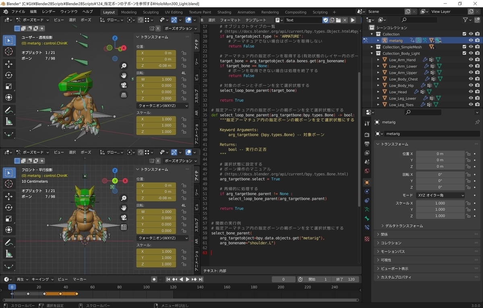Switch to the UV Editing workspace tab
This screenshot has height=308, width=483.
[174, 12]
